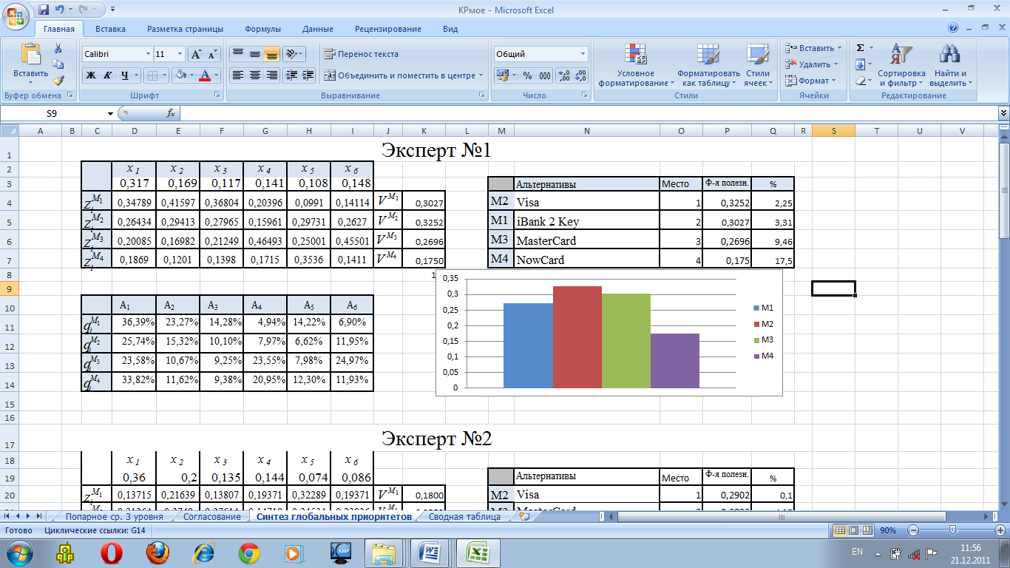The height and width of the screenshot is (568, 1010).
Task: Switch to Формулы ribbon tab
Action: pyautogui.click(x=262, y=29)
